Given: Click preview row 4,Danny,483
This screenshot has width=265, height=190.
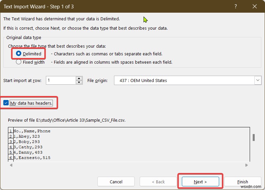Looking at the screenshot, I should 28,152.
